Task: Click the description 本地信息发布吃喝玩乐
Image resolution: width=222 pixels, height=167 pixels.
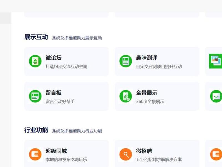Action: pos(66,159)
